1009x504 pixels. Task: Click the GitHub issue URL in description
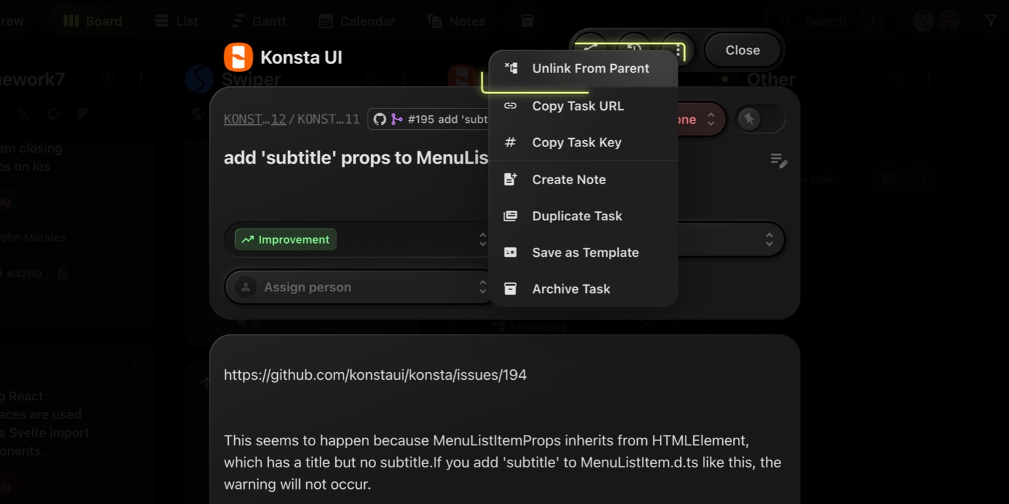(x=375, y=375)
